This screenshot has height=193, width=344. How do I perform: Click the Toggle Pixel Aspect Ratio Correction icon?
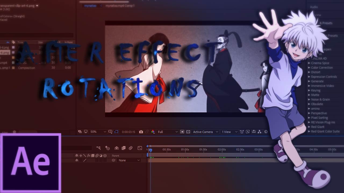[242, 132]
